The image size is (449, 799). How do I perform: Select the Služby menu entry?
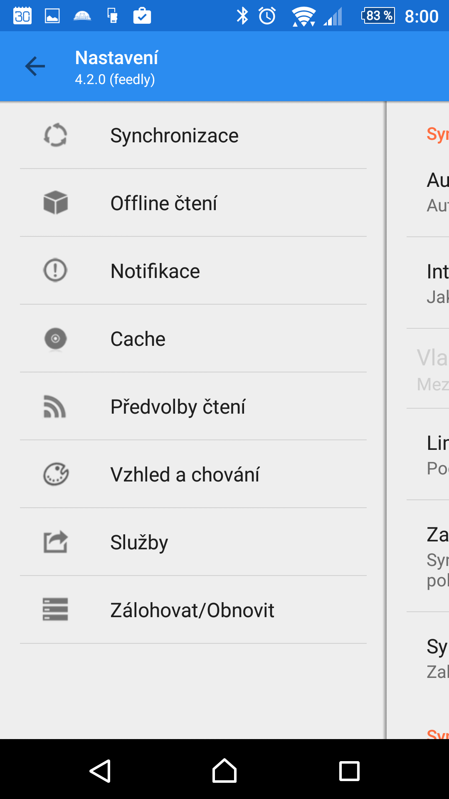pyautogui.click(x=193, y=542)
